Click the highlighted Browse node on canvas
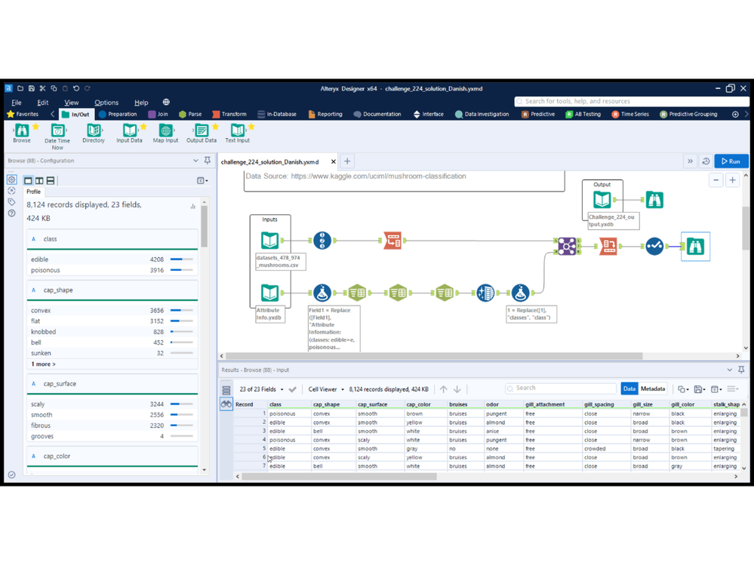This screenshot has width=754, height=565. pos(695,247)
